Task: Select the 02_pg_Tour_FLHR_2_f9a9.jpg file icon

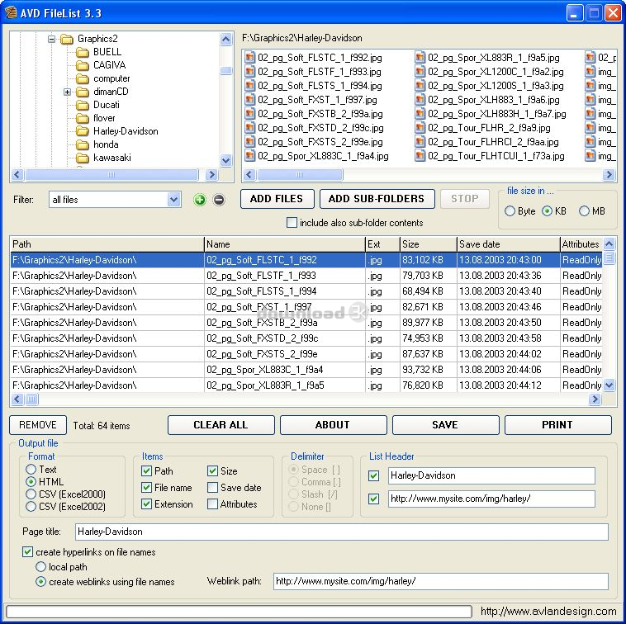Action: (420, 128)
